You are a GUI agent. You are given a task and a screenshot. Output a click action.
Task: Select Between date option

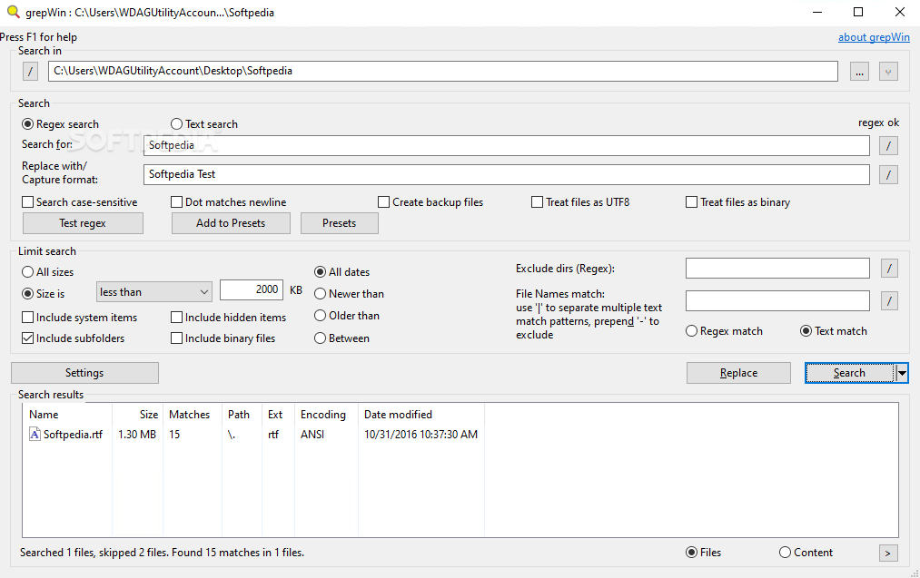320,338
